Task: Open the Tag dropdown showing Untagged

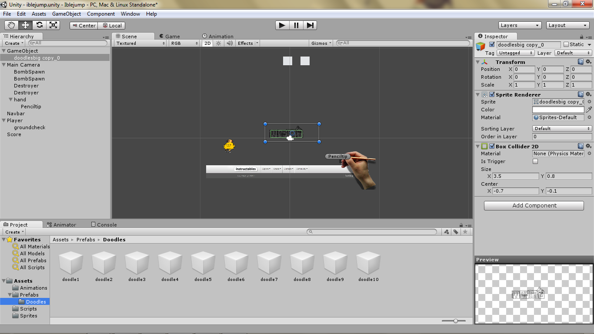Action: (515, 53)
